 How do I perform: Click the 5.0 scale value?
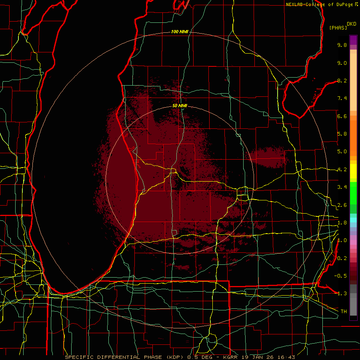[x=342, y=152]
